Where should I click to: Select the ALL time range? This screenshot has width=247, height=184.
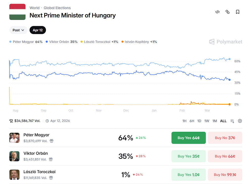(223, 121)
